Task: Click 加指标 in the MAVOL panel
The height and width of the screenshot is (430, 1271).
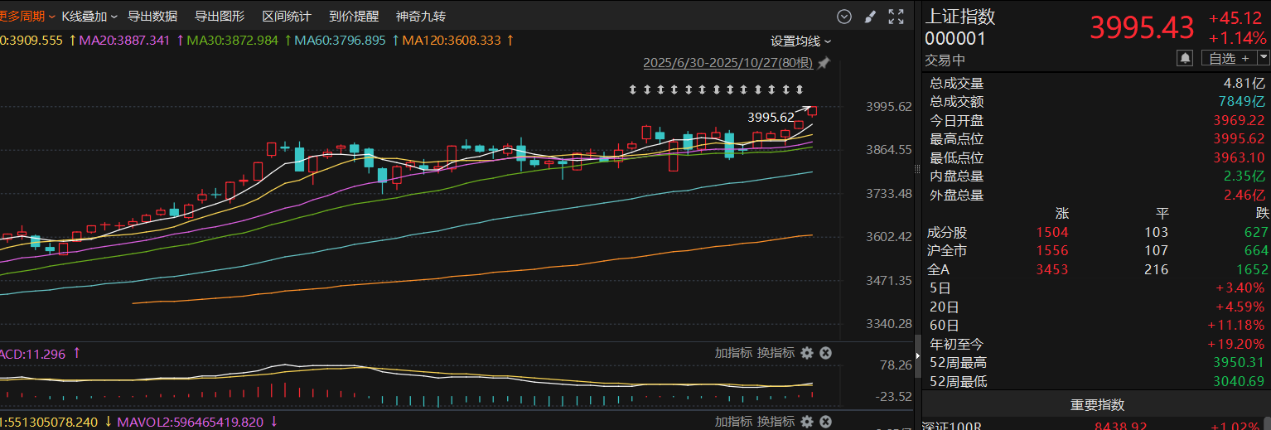Action: [734, 422]
